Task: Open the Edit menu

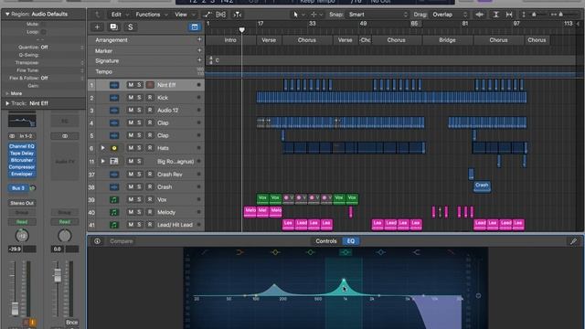Action: click(120, 15)
